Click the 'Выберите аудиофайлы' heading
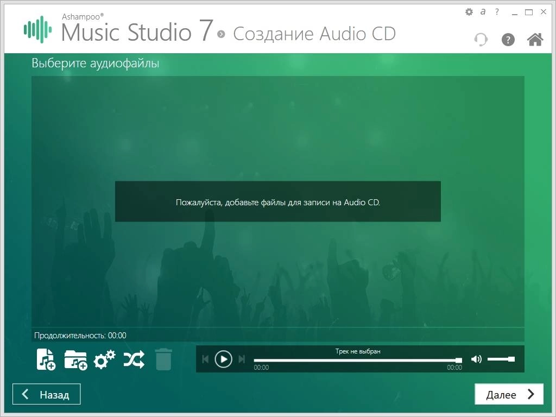The width and height of the screenshot is (556, 417). click(x=96, y=63)
